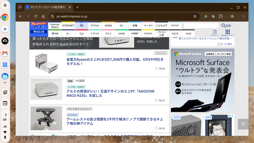Launch the Gemini sparkle app on the shelf
The height and width of the screenshot is (143, 254).
5,29
